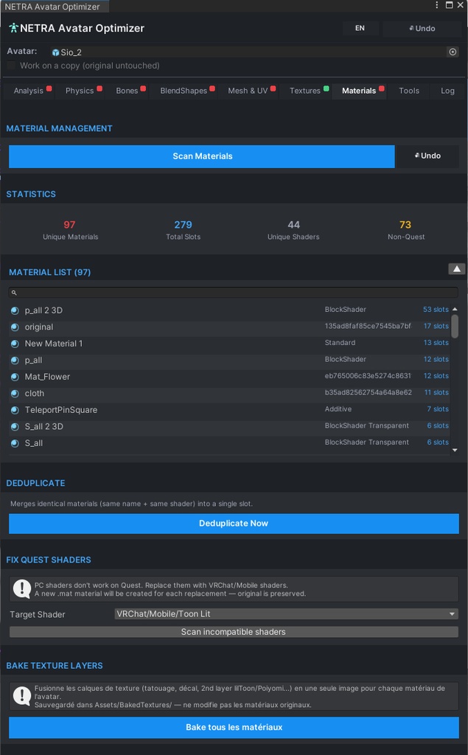The image size is (468, 755).
Task: Click Bake tous les matériaux button
Action: point(234,727)
